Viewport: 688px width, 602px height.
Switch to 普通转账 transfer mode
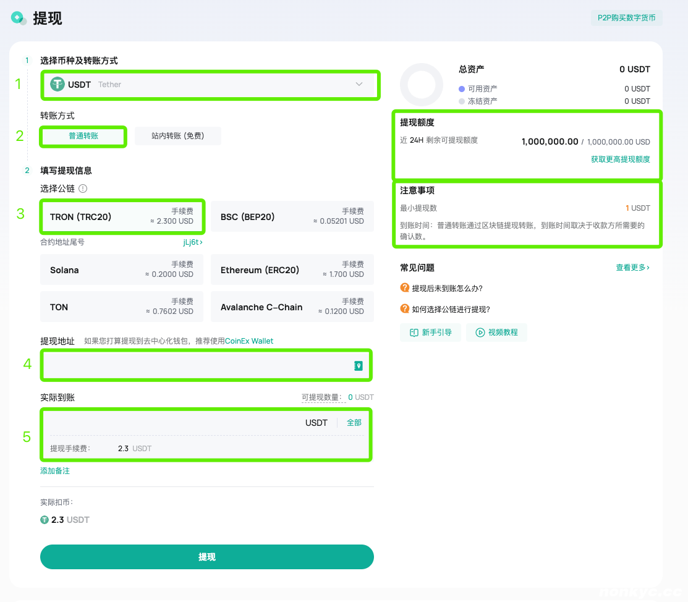pyautogui.click(x=83, y=136)
